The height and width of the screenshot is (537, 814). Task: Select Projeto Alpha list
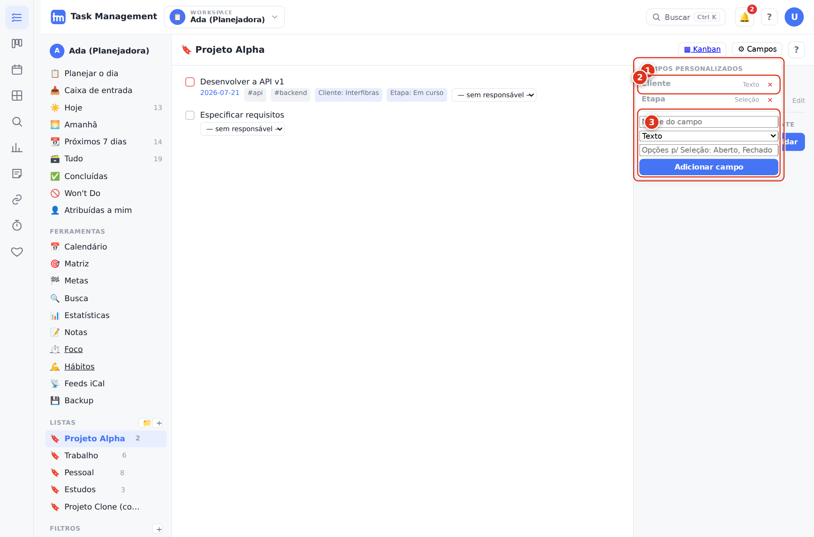coord(106,439)
